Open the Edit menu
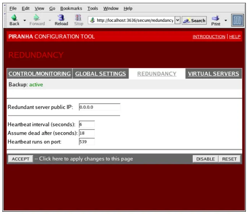Screen dimensions: 247x214 (x=26, y=8)
